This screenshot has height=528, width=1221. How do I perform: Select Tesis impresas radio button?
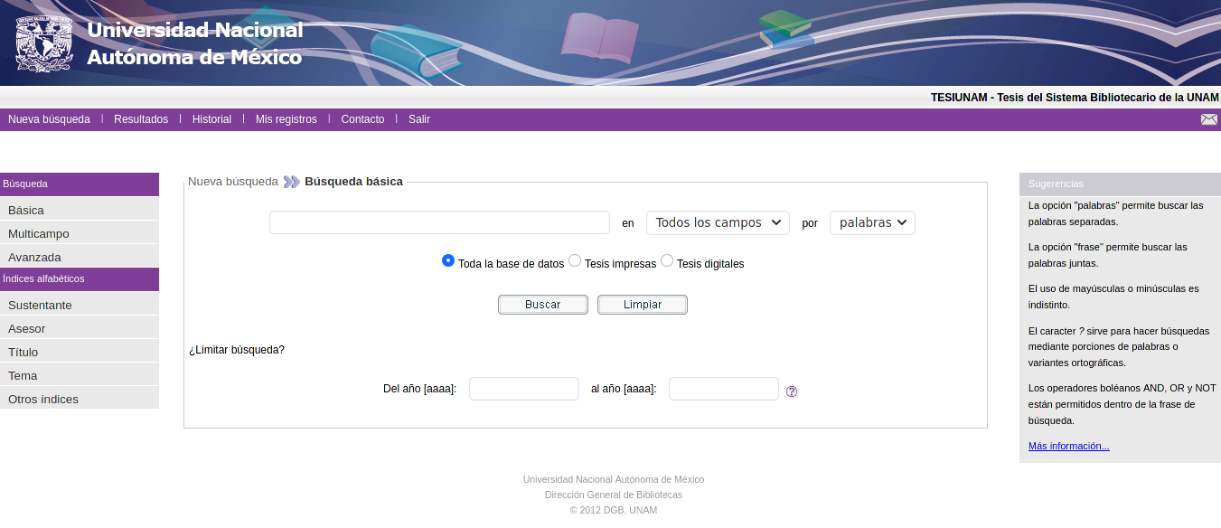[575, 260]
